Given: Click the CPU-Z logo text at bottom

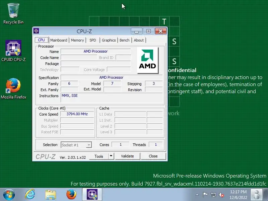Looking at the screenshot, I should click(x=46, y=157).
